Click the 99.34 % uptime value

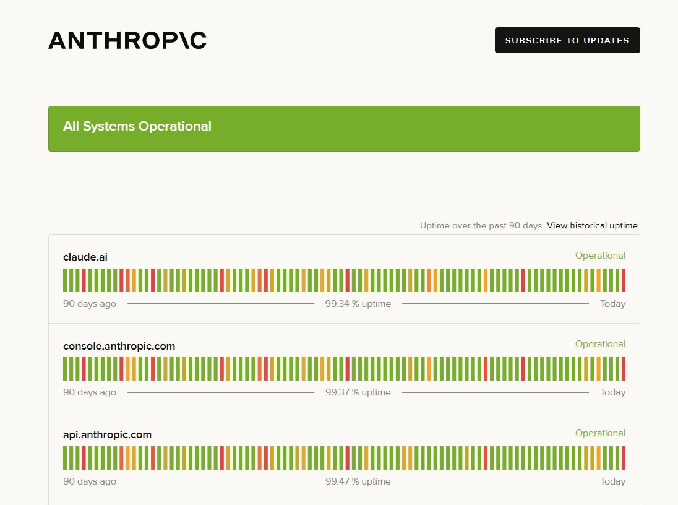click(x=358, y=304)
